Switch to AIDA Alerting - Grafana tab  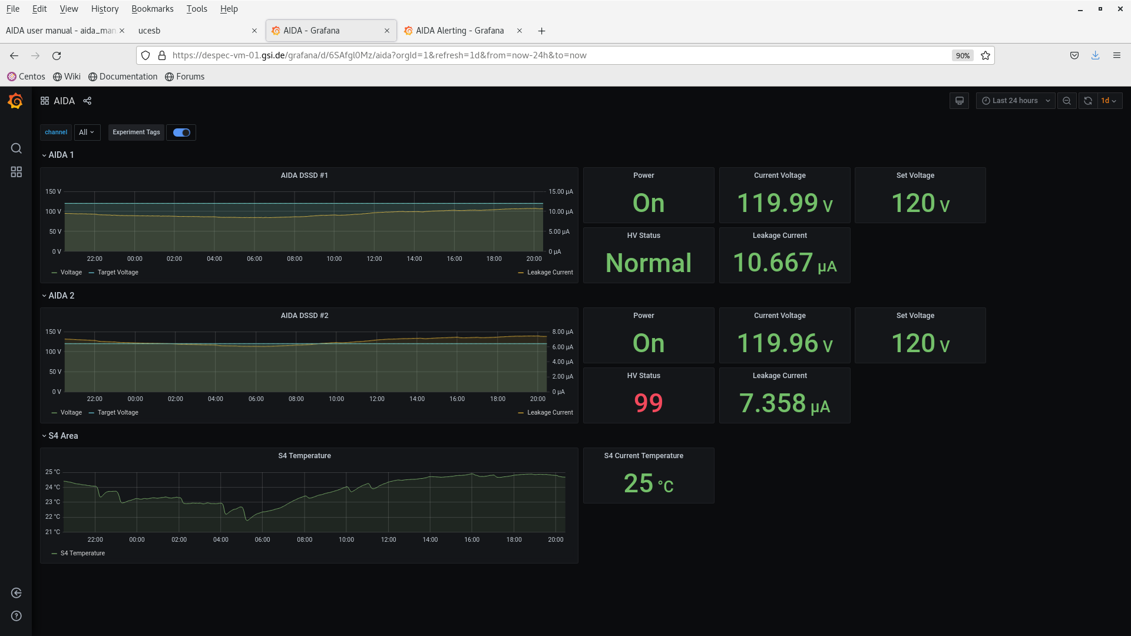point(459,31)
